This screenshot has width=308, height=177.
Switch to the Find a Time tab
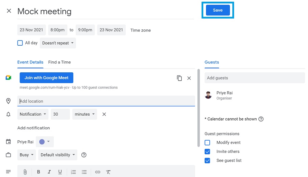tap(60, 62)
